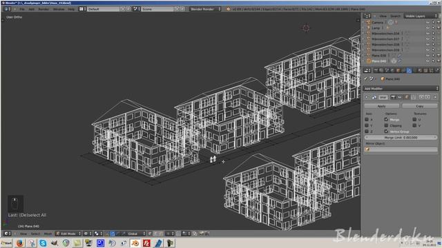Open Skype from the taskbar
The image size is (442, 248).
pyautogui.click(x=43, y=243)
